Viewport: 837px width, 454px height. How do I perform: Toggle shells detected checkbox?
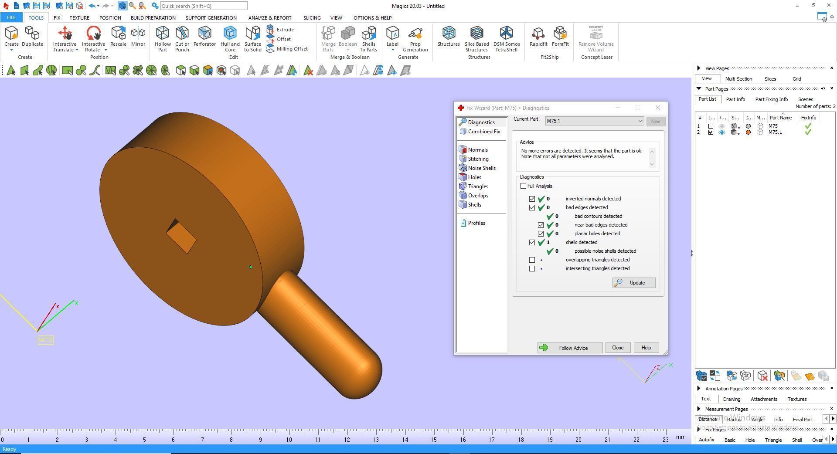[532, 242]
